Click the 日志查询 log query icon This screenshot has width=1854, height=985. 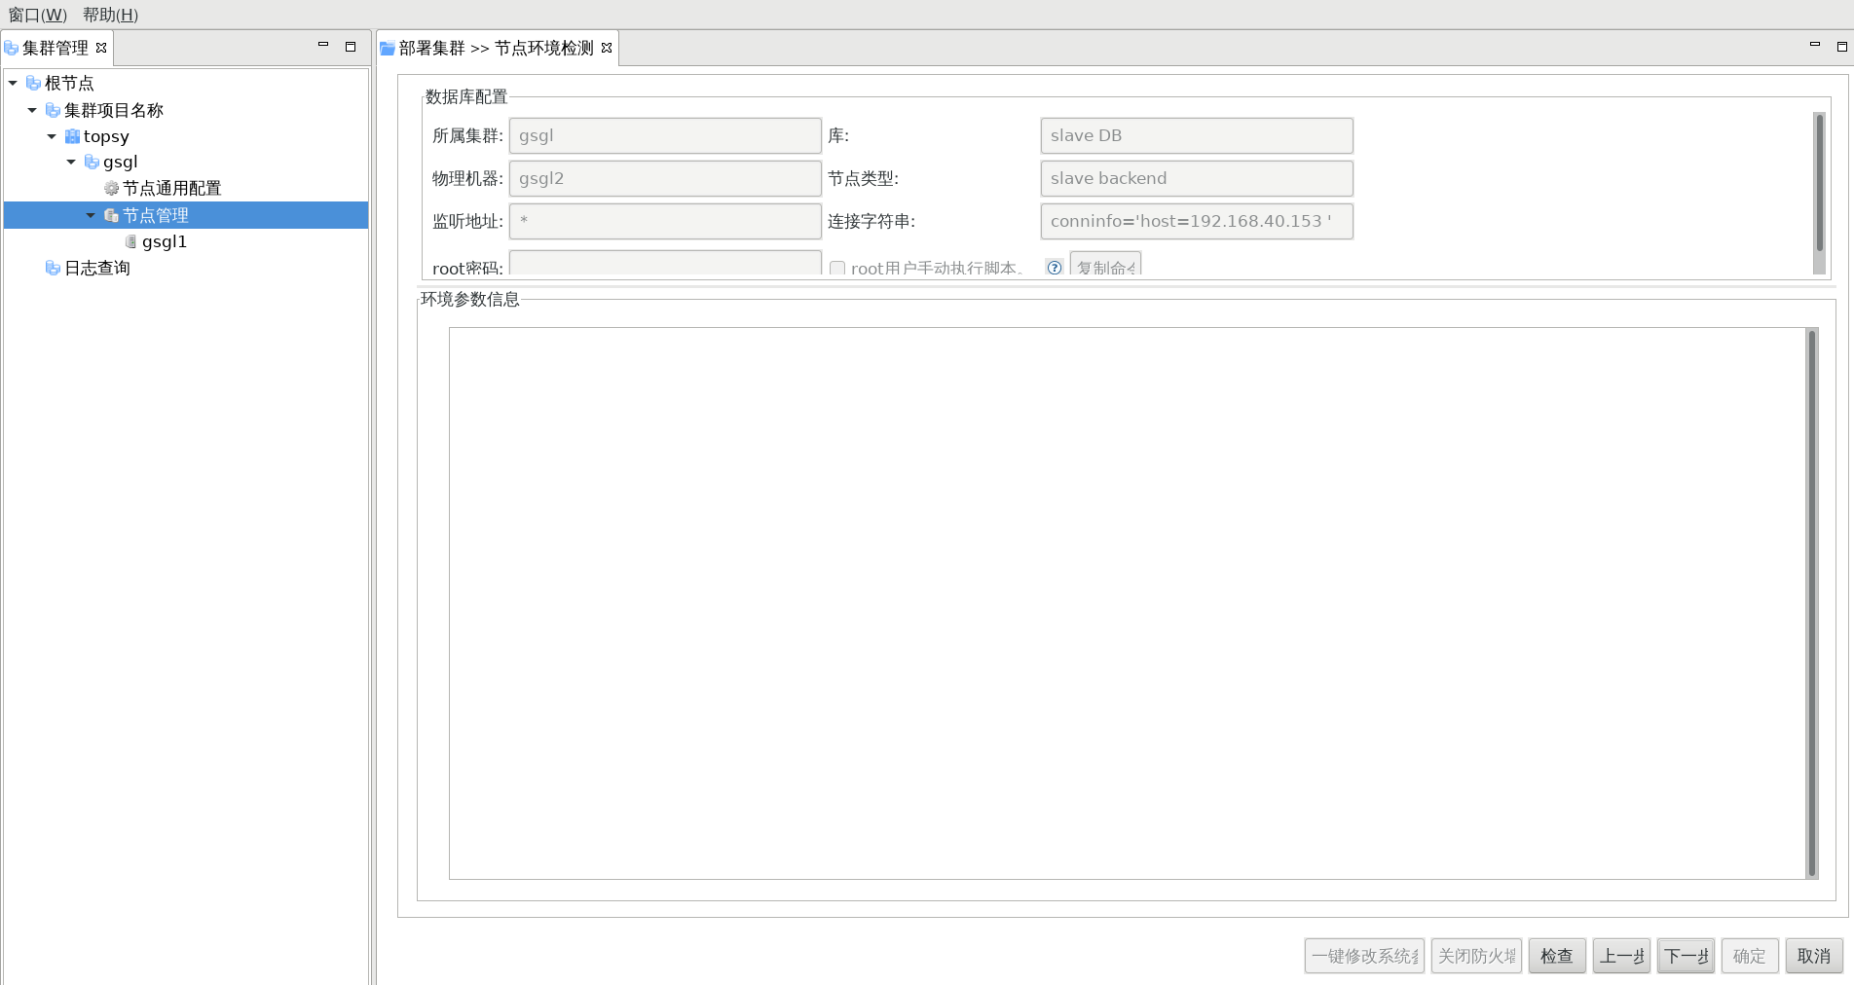point(53,268)
